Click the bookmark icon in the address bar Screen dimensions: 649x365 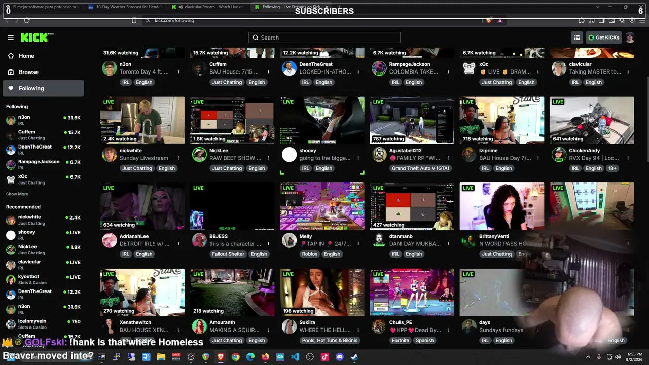[134, 20]
